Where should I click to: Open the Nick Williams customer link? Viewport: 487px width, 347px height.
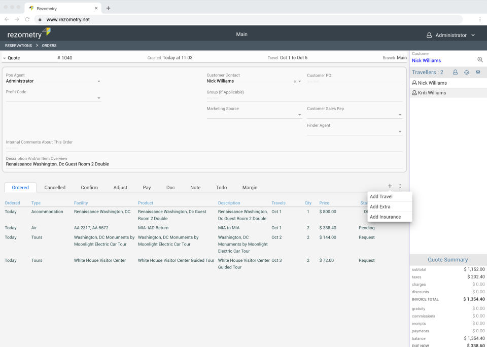pos(426,60)
